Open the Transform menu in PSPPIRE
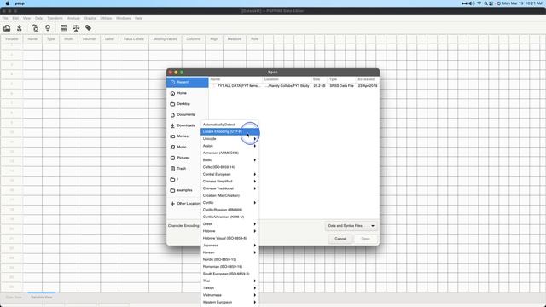Screen dimensions: 546x307 55,18
